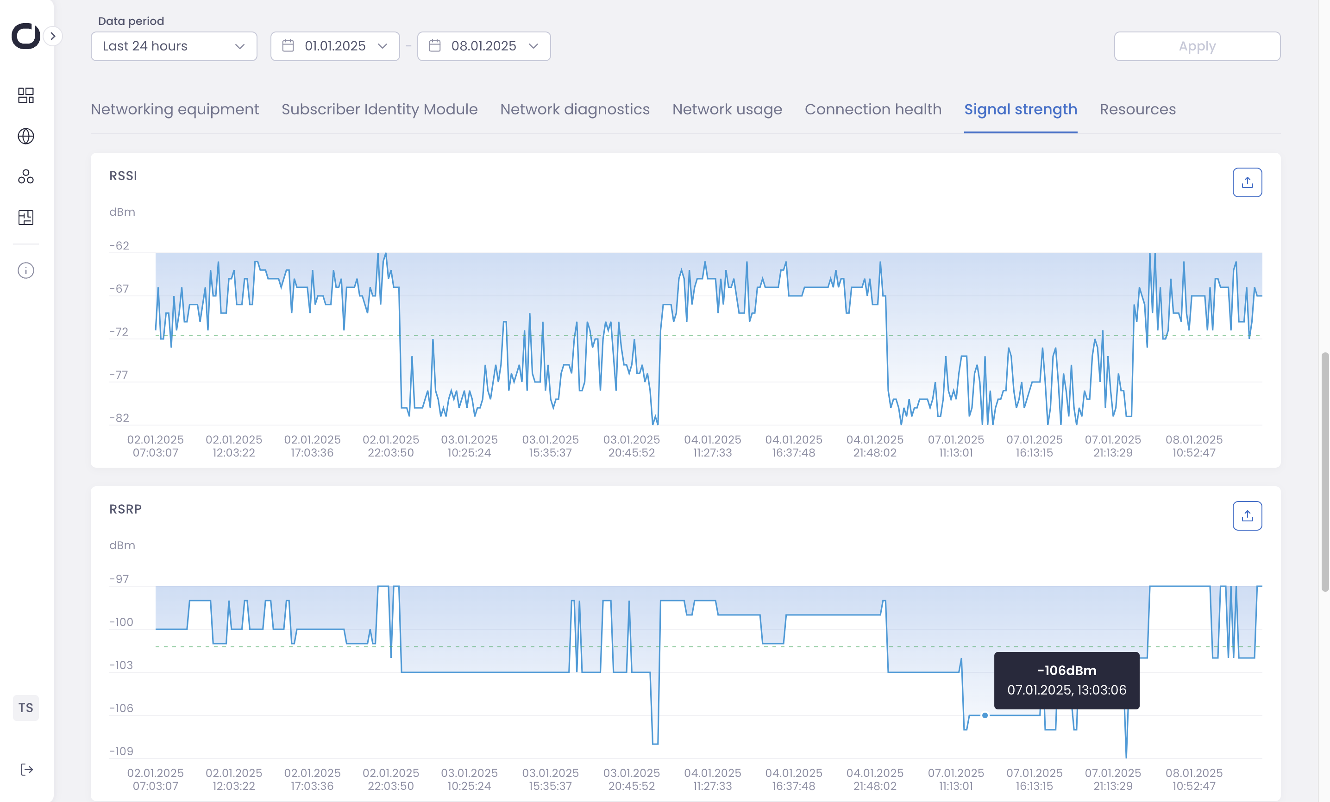
Task: Export the RSSI chart using upload icon
Action: point(1247,182)
